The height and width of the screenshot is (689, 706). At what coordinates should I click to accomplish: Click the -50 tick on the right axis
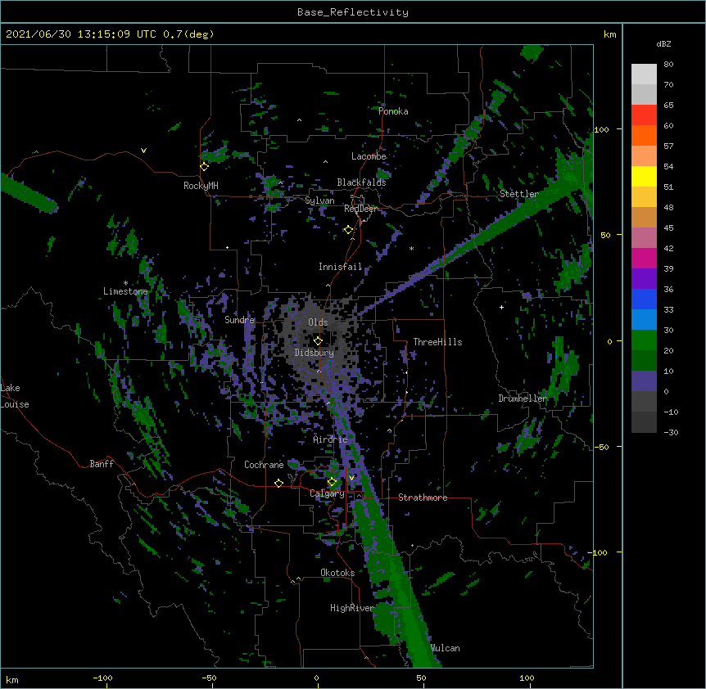tap(601, 447)
